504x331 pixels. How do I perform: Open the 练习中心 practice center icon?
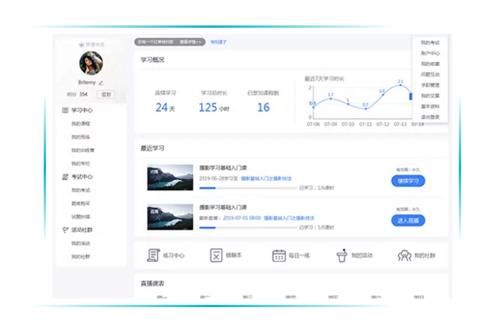pos(153,255)
